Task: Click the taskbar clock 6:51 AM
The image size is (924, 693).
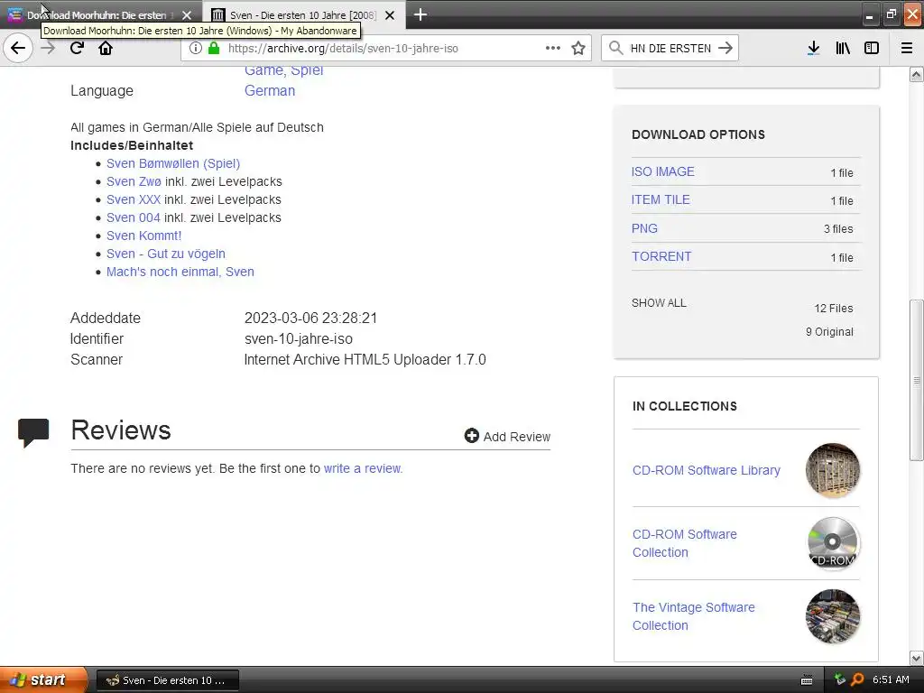Action: point(891,679)
